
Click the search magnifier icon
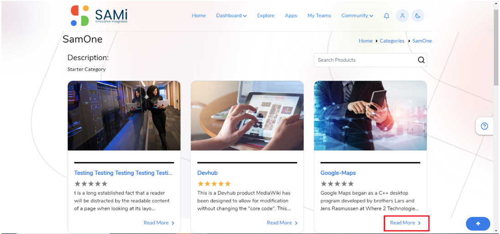pos(421,60)
